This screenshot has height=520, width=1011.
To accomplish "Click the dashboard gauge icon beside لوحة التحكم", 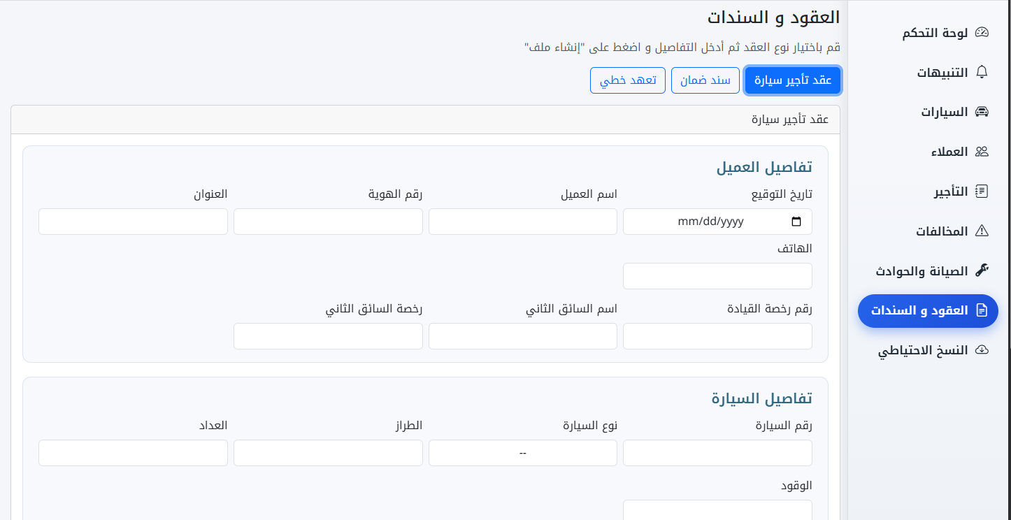I will pos(982,32).
